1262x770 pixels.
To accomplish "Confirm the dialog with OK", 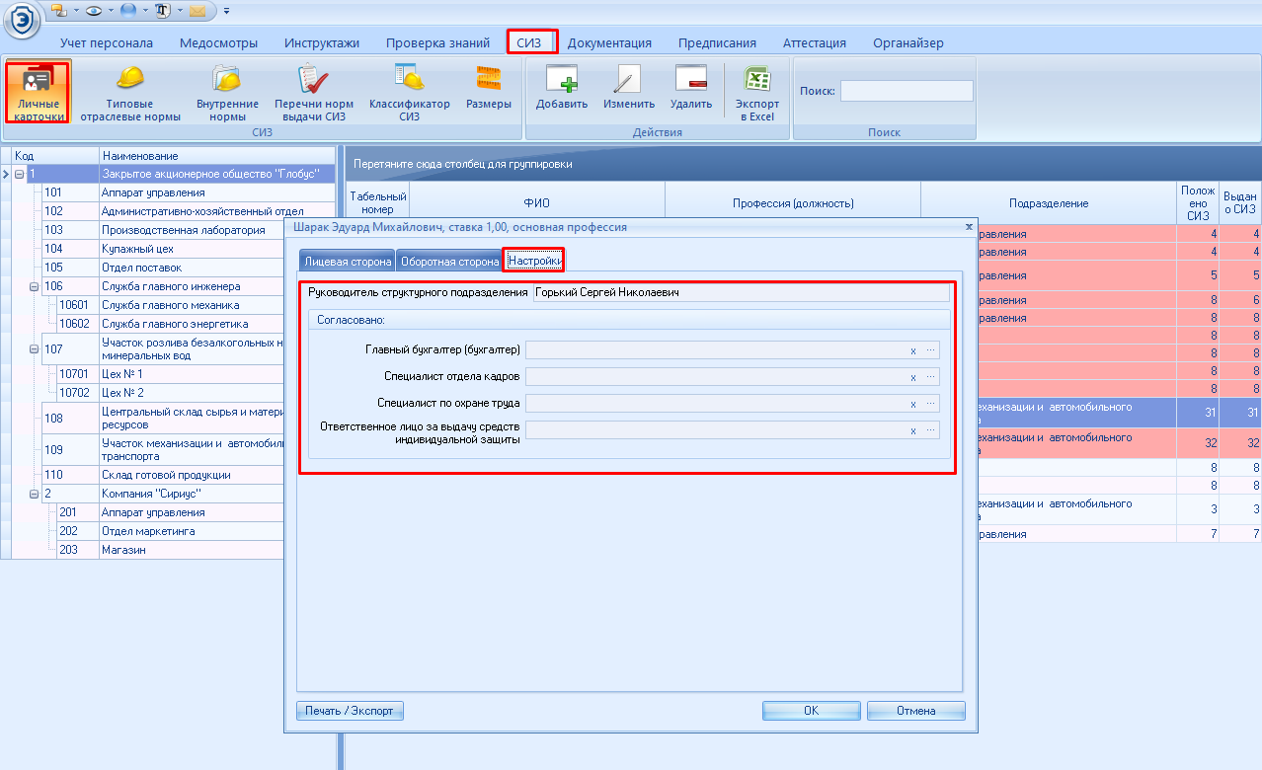I will click(x=811, y=711).
